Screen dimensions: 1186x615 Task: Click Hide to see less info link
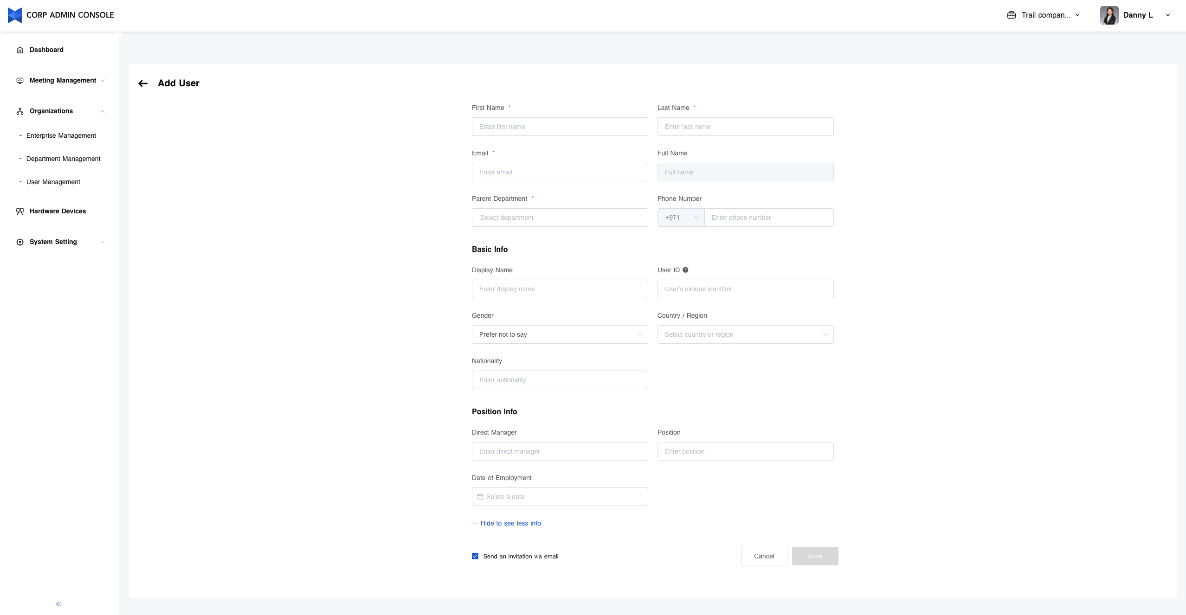click(510, 523)
